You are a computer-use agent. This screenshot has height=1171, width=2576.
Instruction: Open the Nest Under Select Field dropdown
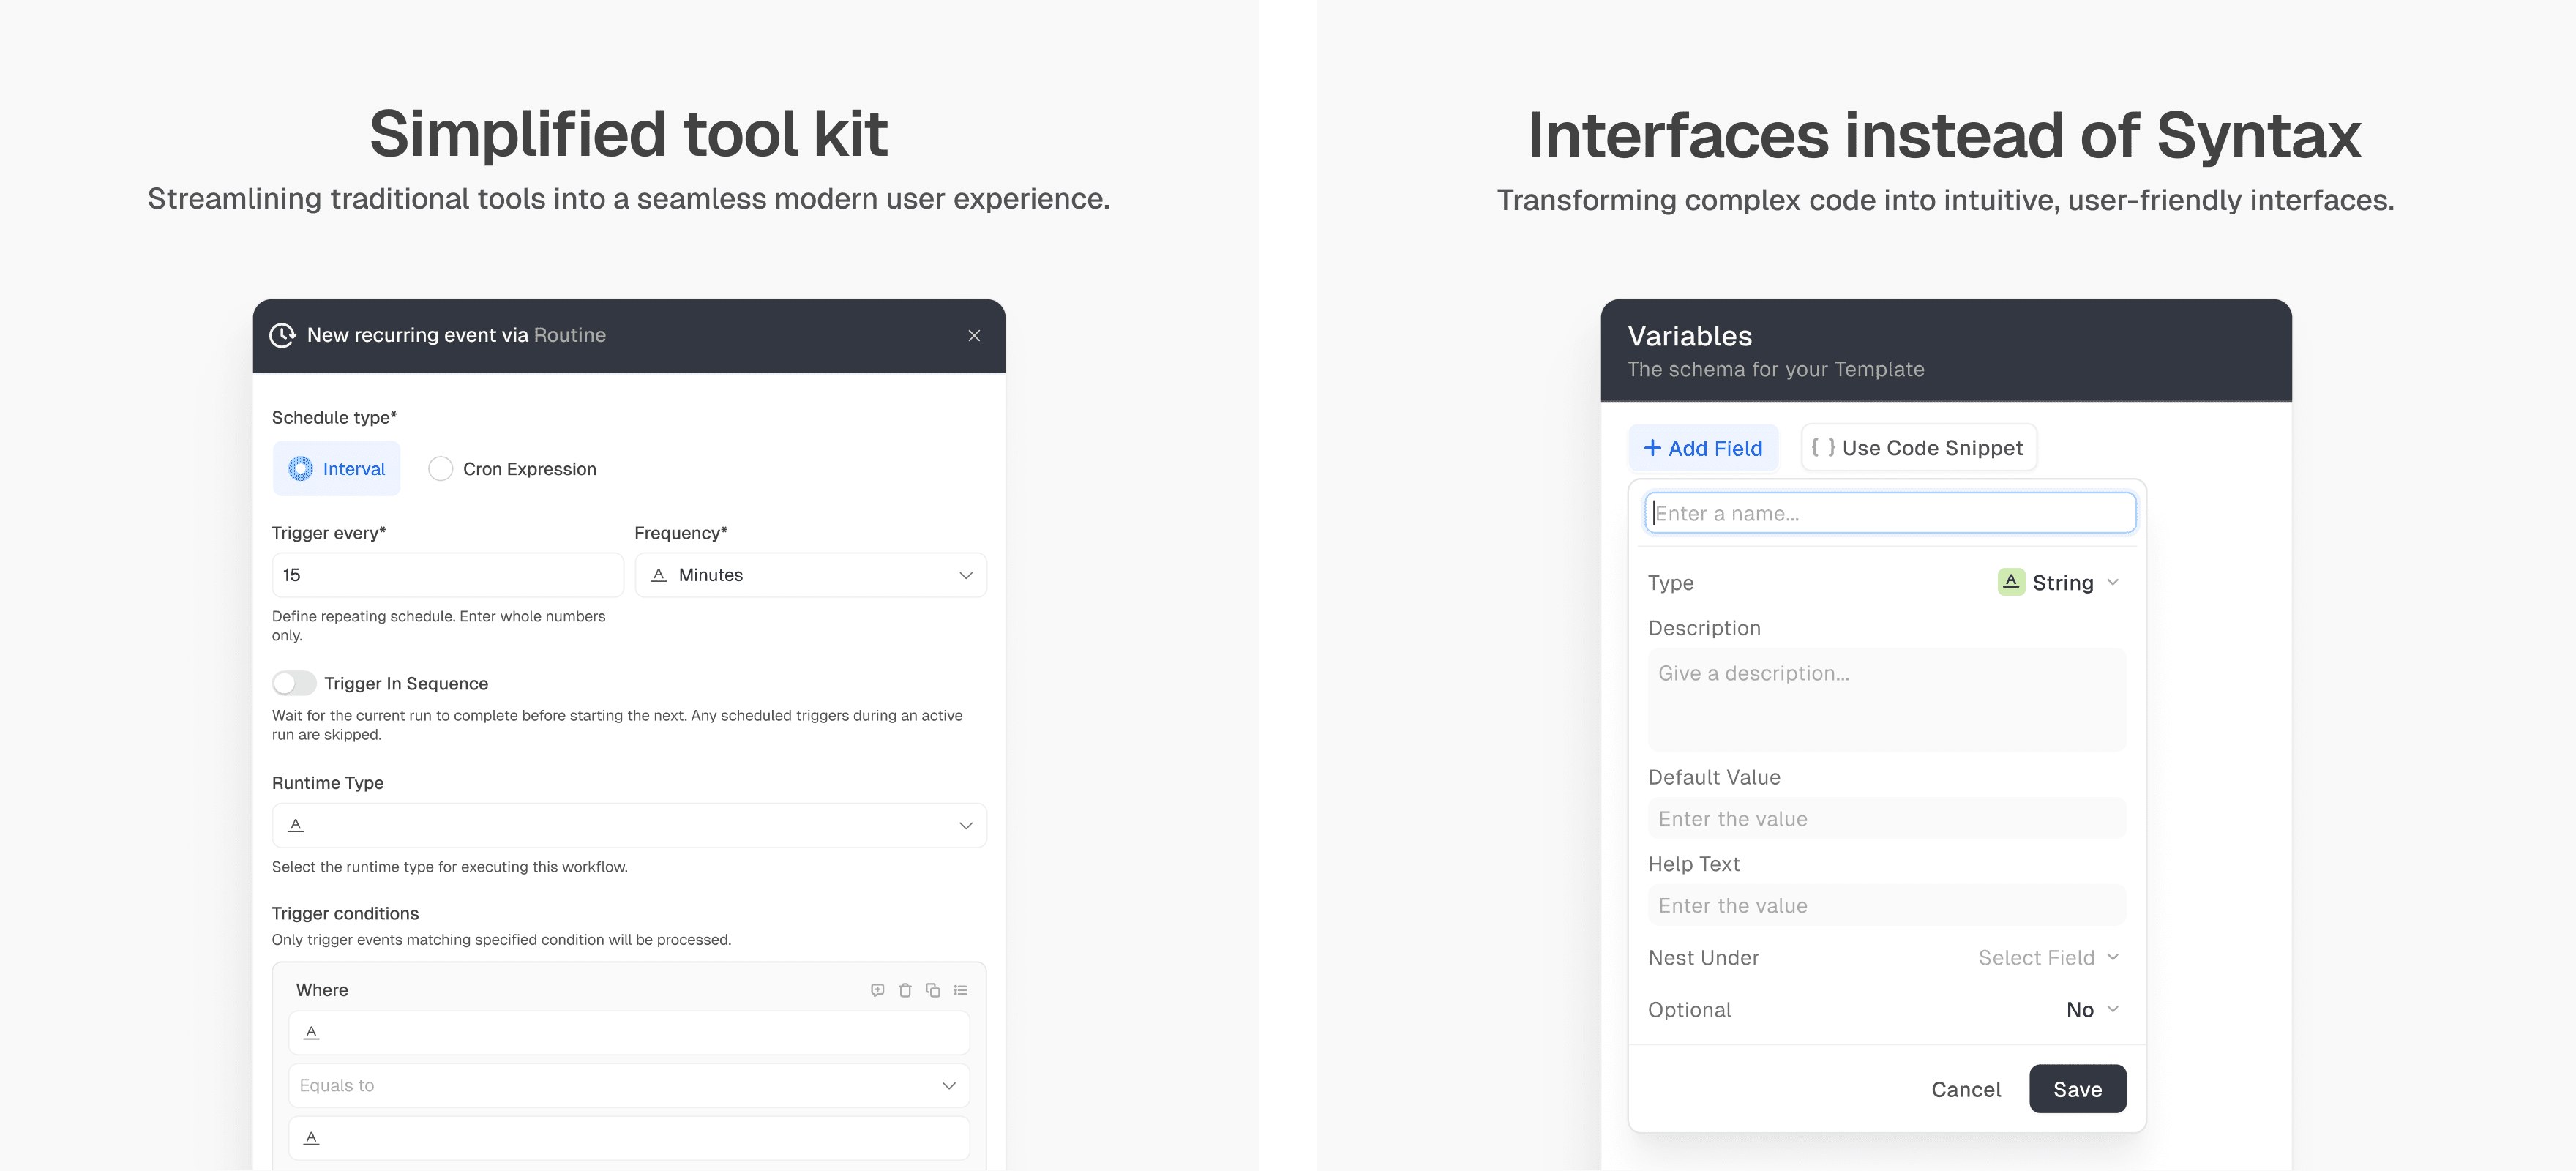click(2049, 958)
